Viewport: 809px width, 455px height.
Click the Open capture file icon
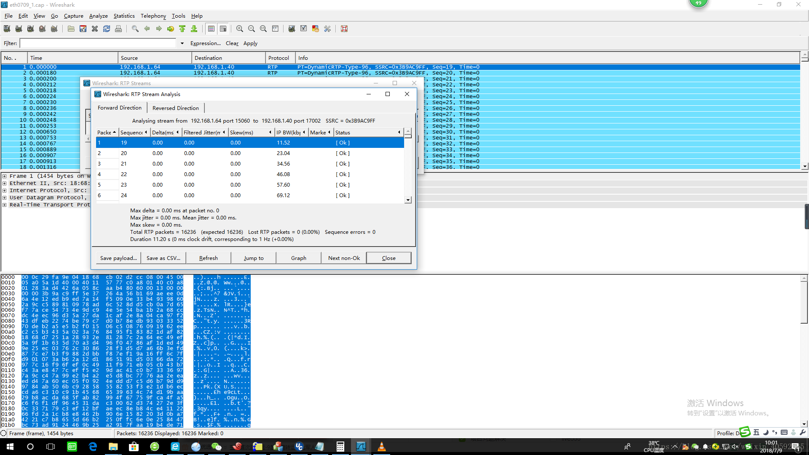[x=71, y=29]
